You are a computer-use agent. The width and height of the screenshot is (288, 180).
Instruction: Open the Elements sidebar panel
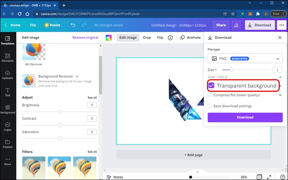coord(8,58)
